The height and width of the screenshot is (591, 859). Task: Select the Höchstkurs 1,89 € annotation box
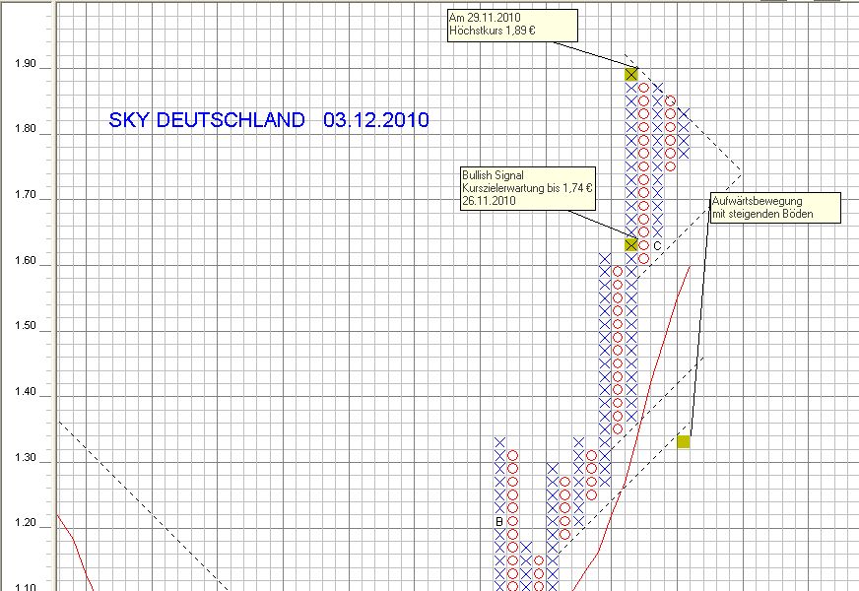pos(512,26)
